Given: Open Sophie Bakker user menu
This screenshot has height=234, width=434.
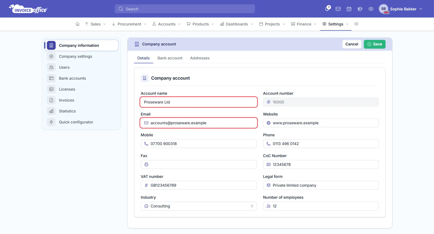Looking at the screenshot, I should (401, 9).
